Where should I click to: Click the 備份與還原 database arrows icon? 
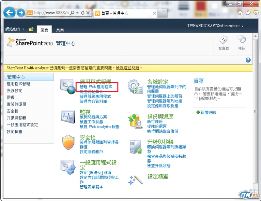click(x=135, y=121)
